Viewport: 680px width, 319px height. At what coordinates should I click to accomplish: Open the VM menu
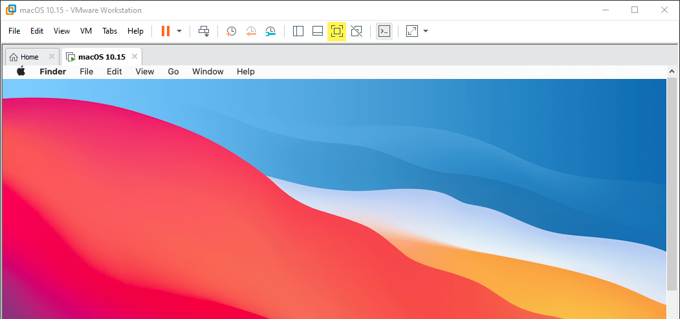86,31
